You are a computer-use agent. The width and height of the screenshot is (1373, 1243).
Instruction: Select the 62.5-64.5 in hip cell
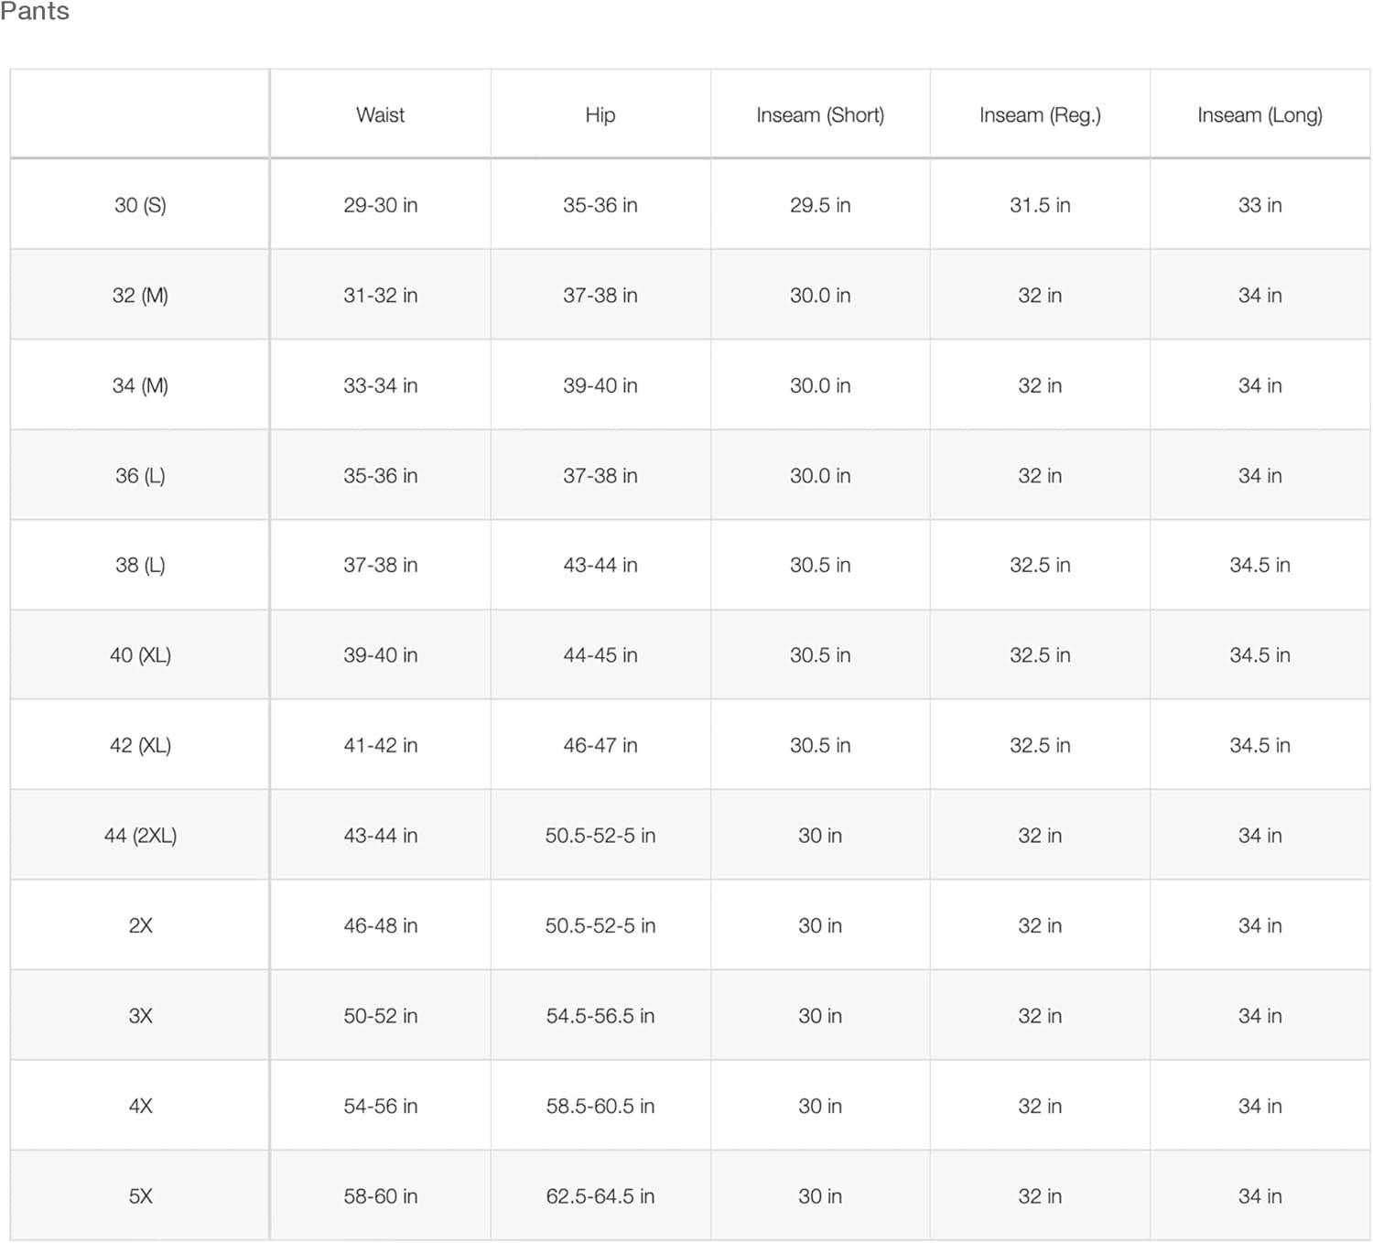pos(600,1196)
